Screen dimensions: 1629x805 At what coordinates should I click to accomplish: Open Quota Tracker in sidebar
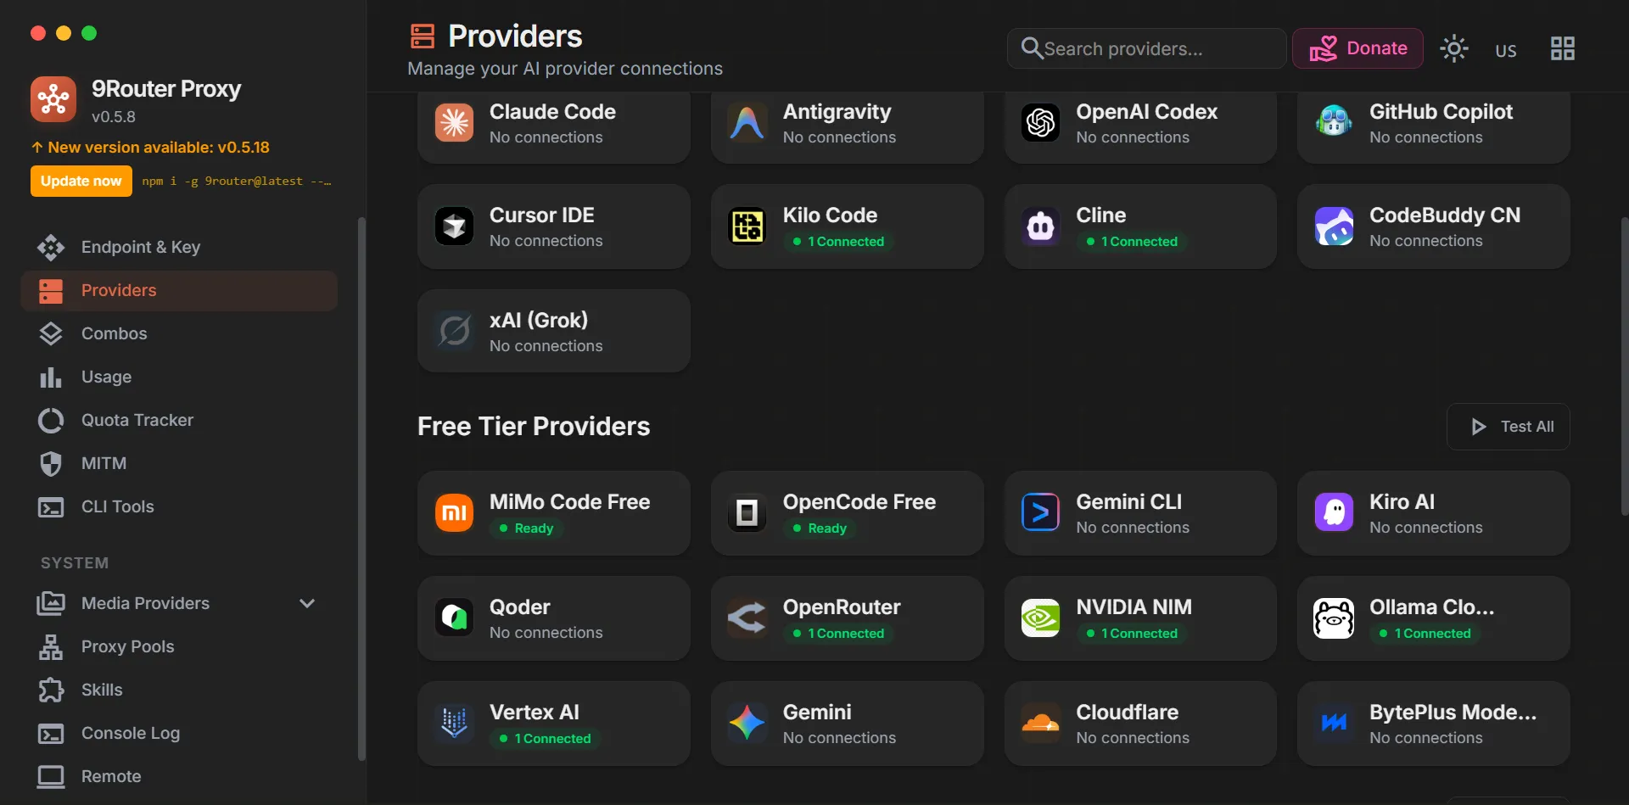click(179, 420)
